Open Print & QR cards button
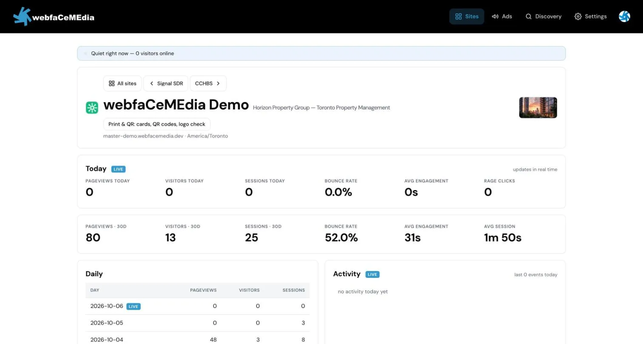Image resolution: width=643 pixels, height=344 pixels. coord(157,124)
